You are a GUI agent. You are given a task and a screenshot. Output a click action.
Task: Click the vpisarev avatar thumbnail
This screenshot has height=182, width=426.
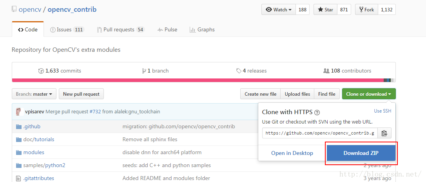19,111
